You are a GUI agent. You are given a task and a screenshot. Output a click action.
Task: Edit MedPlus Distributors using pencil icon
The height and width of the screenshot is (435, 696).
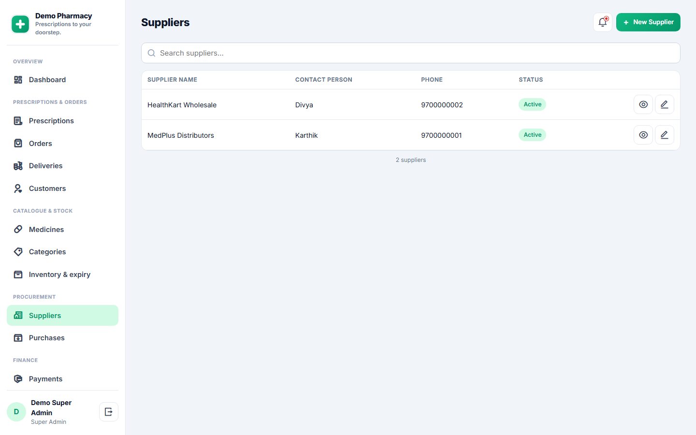pos(665,135)
